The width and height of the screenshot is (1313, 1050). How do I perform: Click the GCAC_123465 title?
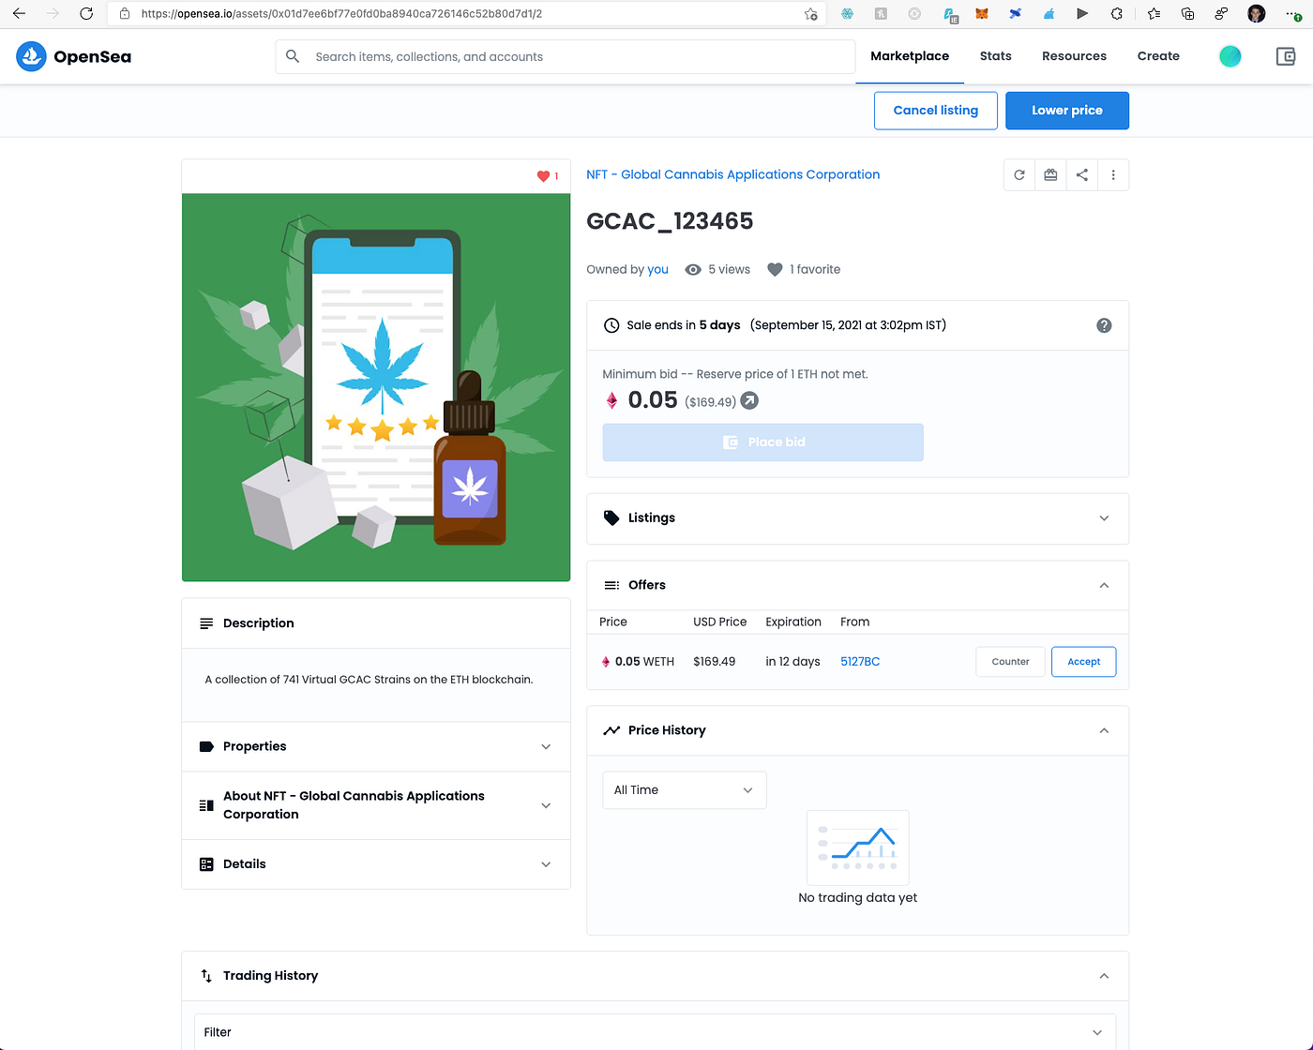[670, 221]
